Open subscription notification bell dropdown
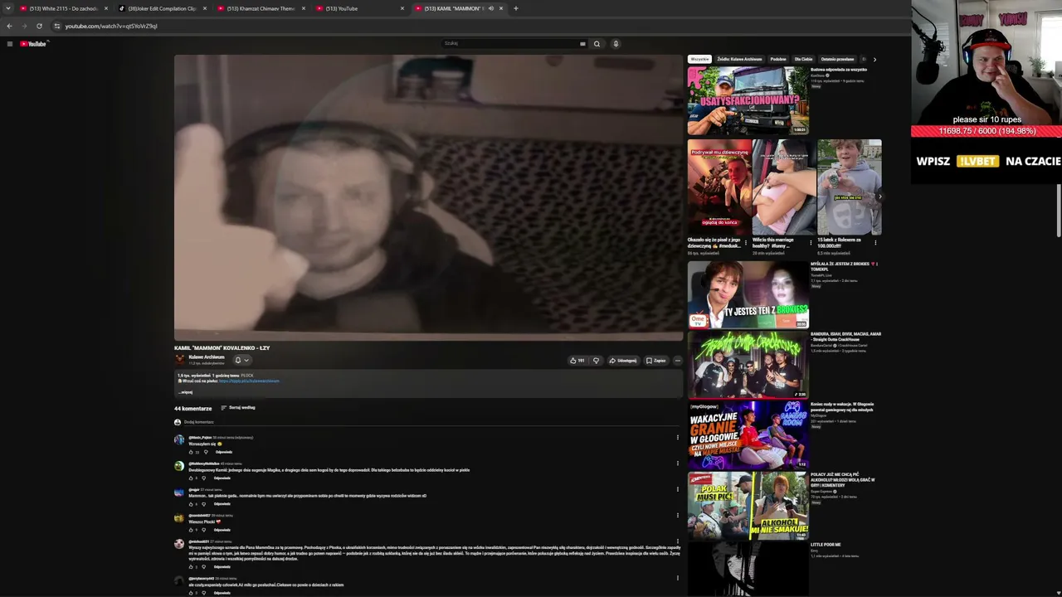This screenshot has width=1062, height=597. tap(241, 360)
